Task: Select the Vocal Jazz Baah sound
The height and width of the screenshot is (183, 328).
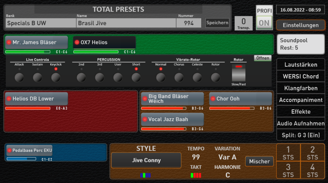Action: click(172, 119)
